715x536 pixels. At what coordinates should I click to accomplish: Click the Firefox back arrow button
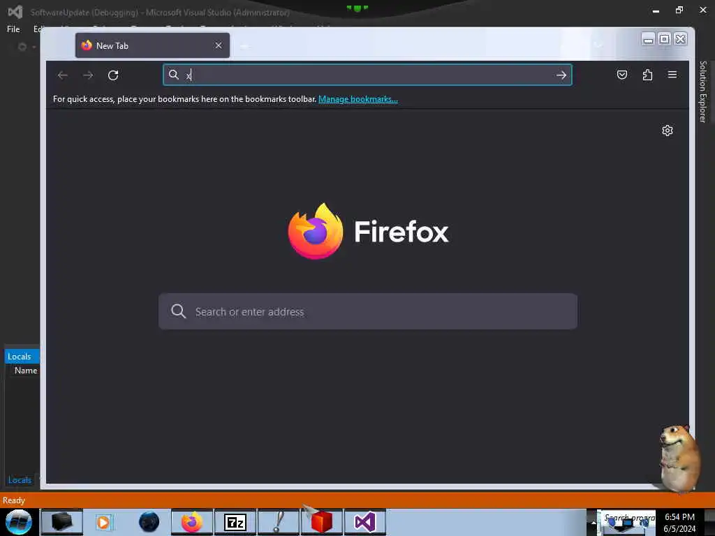63,75
